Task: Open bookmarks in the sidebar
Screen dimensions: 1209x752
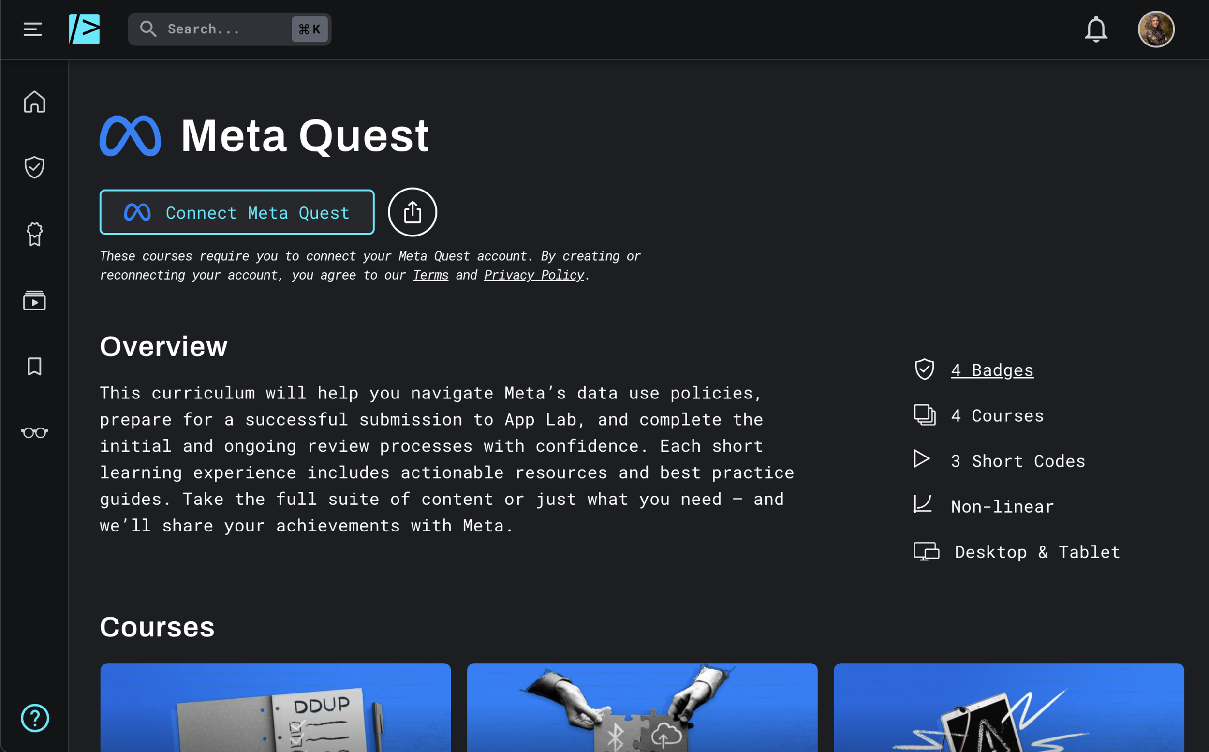Action: pyautogui.click(x=34, y=367)
